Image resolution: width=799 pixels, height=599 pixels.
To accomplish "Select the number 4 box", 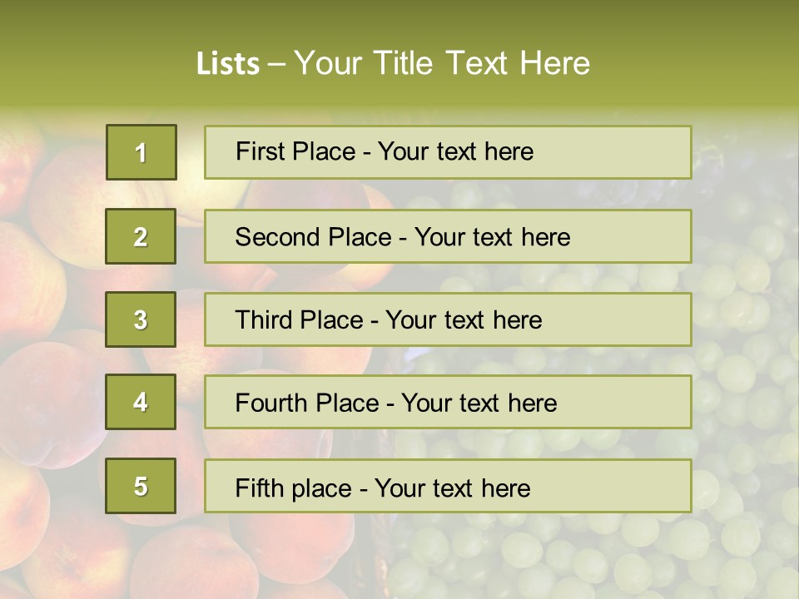I will 141,402.
